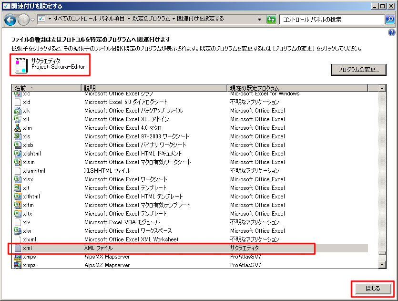The height and width of the screenshot is (301, 398).
Task: Click 'AlpsMX Mapserver' description
Action: coord(107,257)
